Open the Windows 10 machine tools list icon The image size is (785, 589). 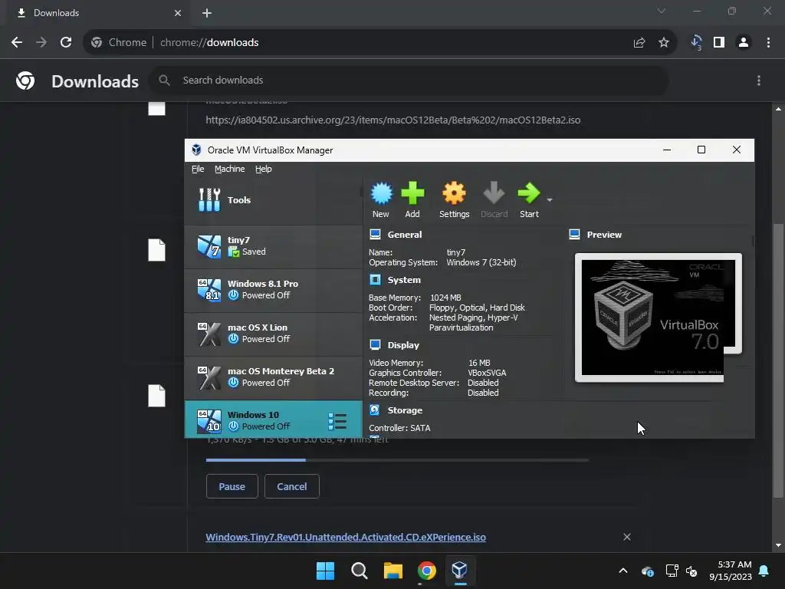click(x=337, y=421)
